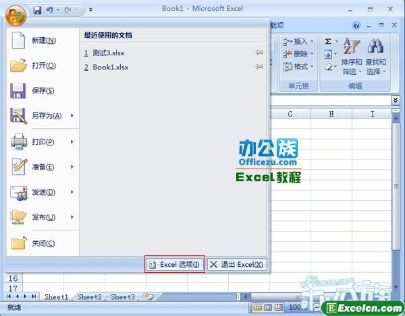Open the AutoSum dropdown arrow
The height and width of the screenshot is (316, 405).
pyautogui.click(x=337, y=41)
